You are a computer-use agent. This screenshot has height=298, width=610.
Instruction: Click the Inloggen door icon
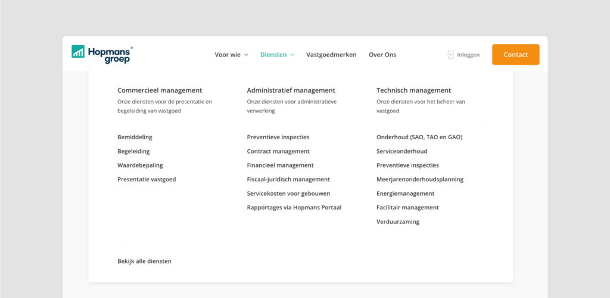pos(450,55)
